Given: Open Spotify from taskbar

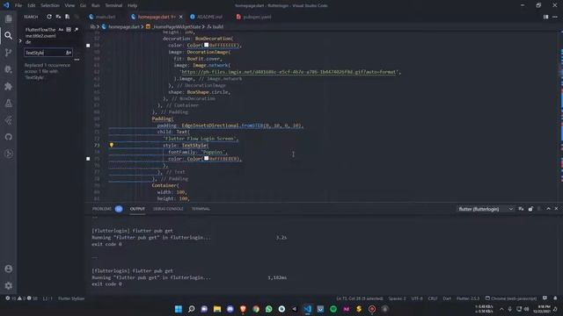Looking at the screenshot, I should point(333,309).
